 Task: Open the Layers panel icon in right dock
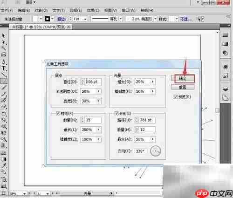point(225,89)
